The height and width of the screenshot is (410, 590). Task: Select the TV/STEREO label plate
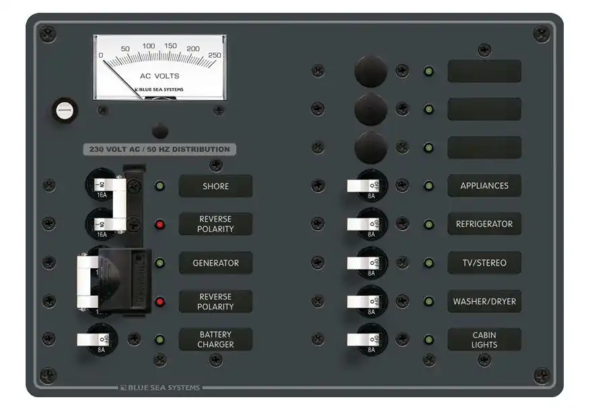484,263
